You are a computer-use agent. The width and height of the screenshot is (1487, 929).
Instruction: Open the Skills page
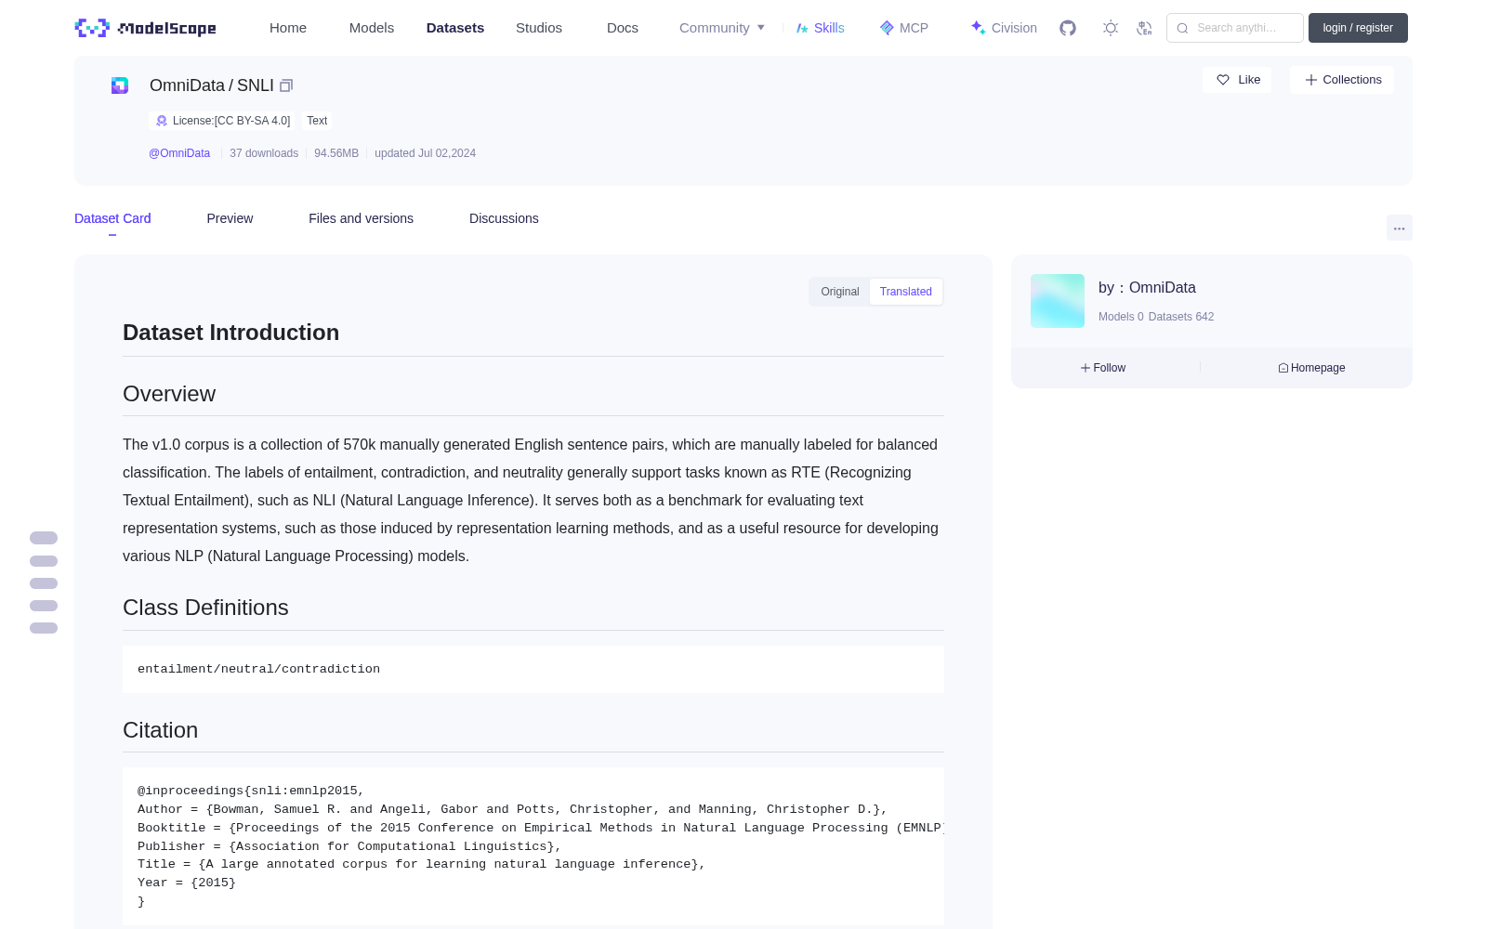820,28
